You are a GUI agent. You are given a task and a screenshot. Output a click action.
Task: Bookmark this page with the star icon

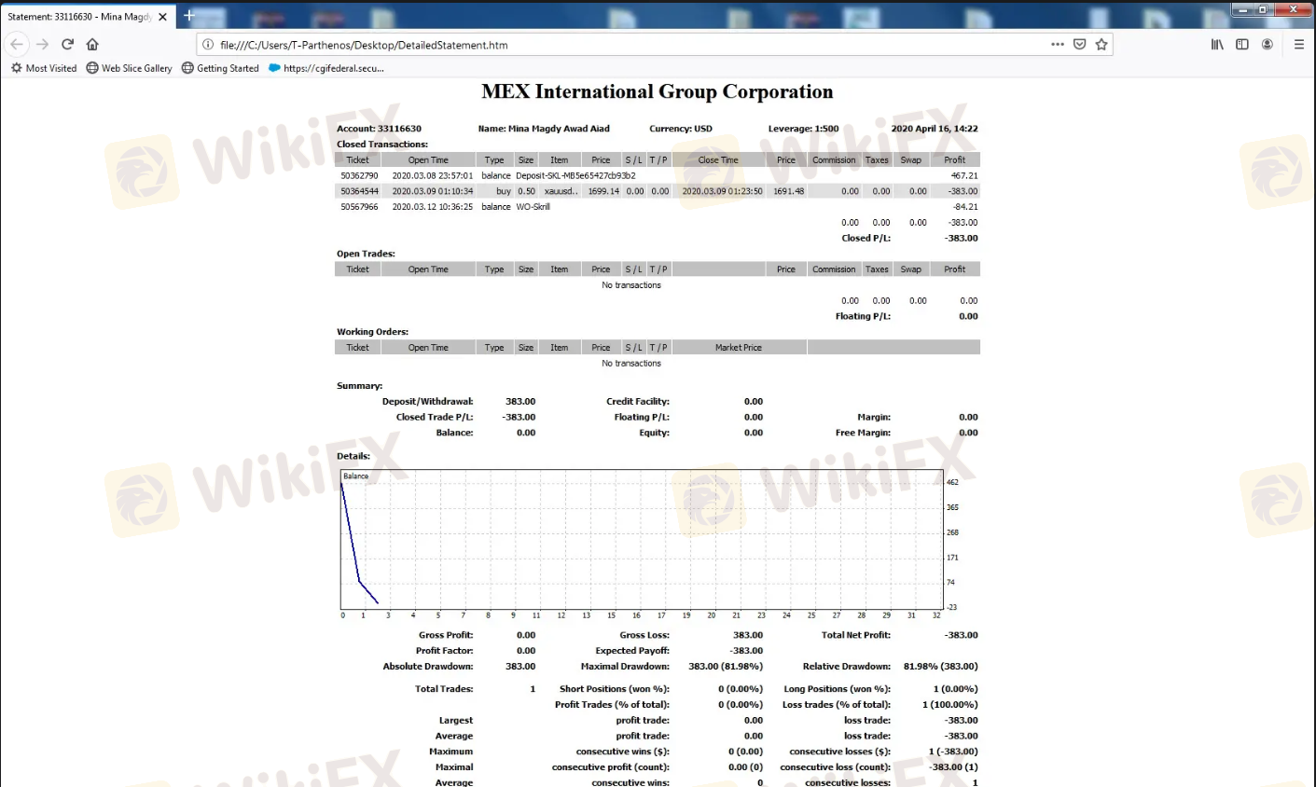point(1101,44)
